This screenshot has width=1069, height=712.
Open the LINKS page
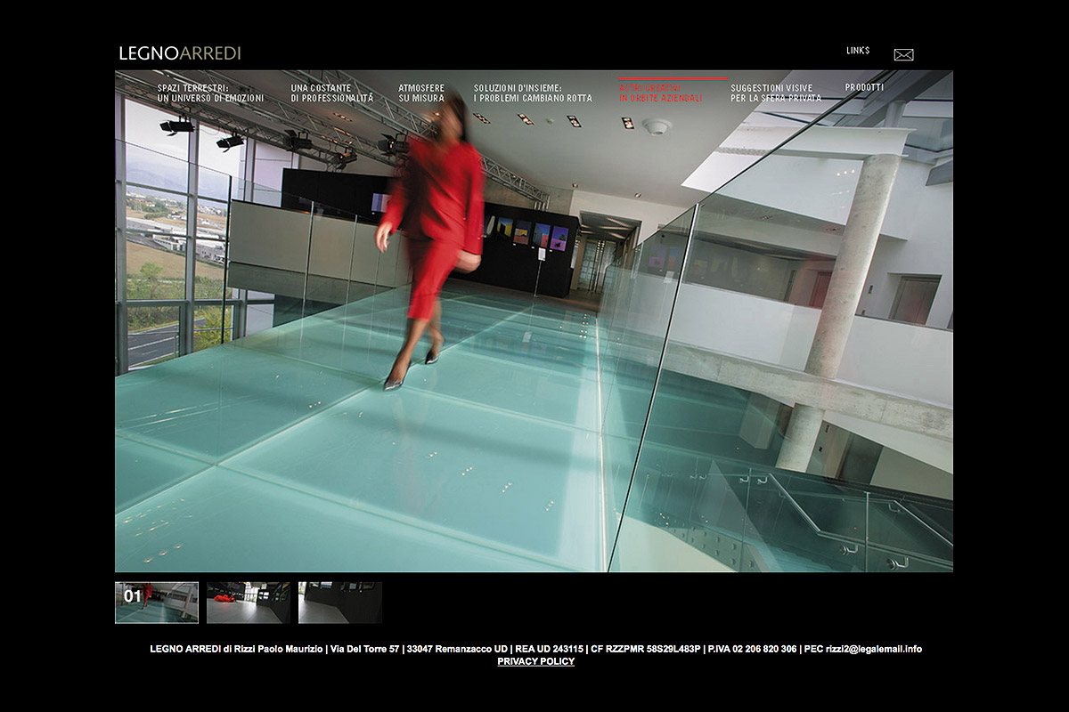point(858,51)
